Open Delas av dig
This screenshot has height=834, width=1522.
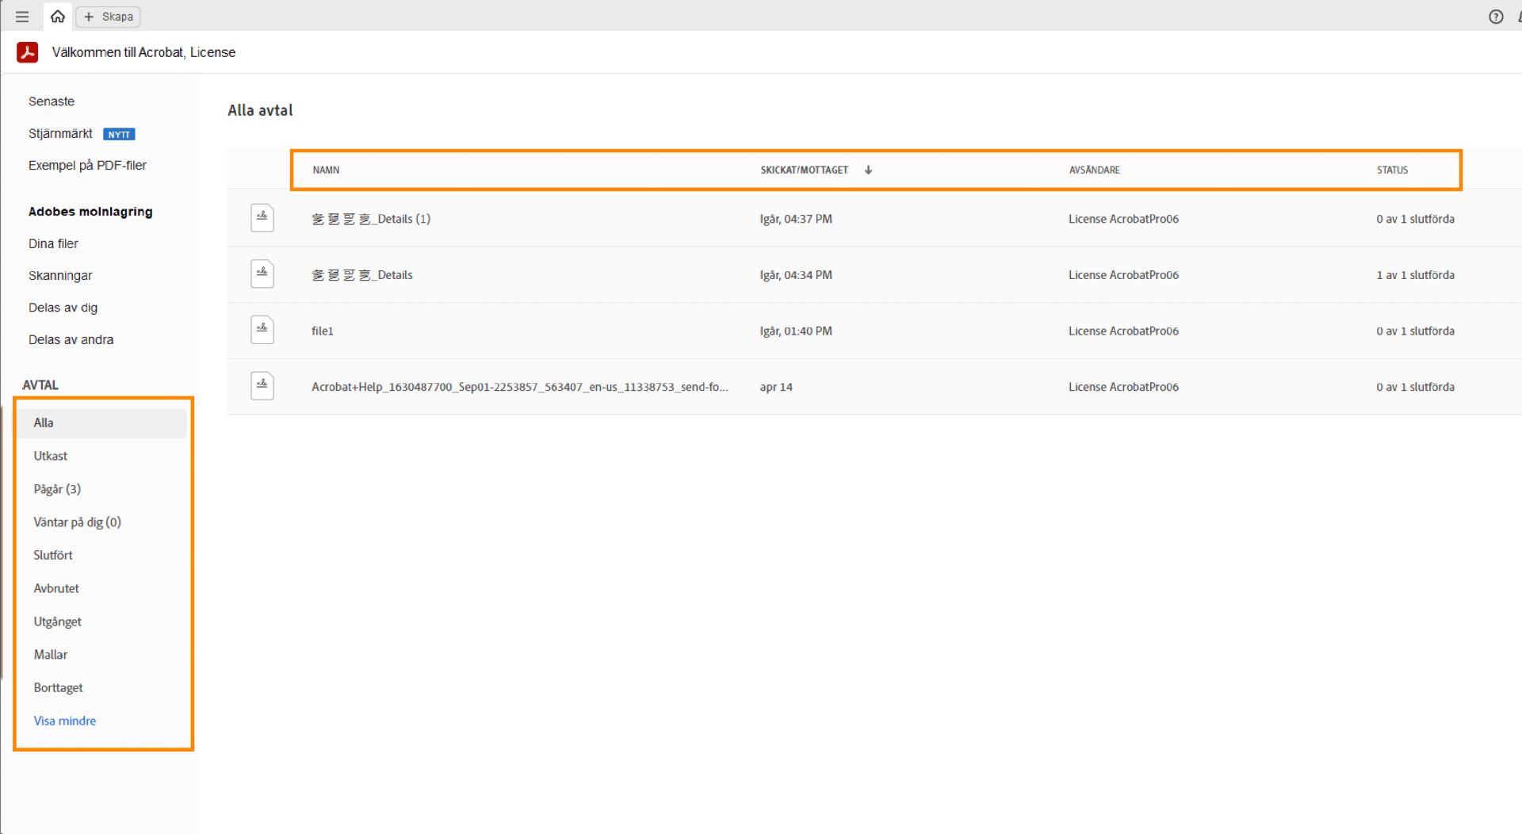point(63,308)
